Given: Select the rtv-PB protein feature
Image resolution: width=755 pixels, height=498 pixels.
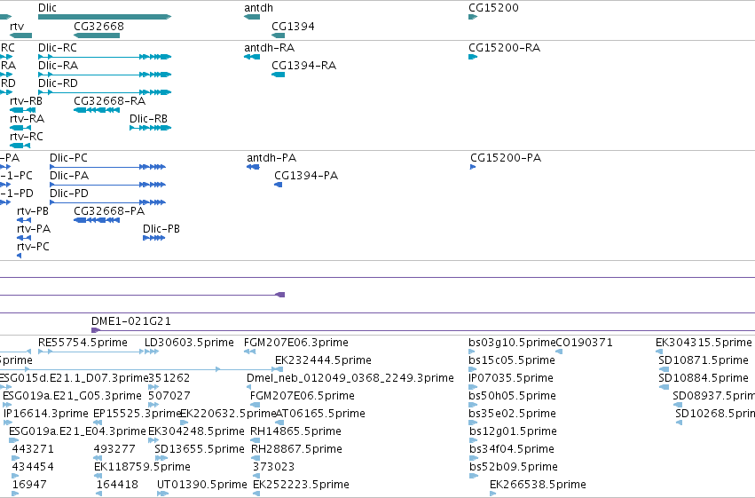Looking at the screenshot, I should click(24, 220).
